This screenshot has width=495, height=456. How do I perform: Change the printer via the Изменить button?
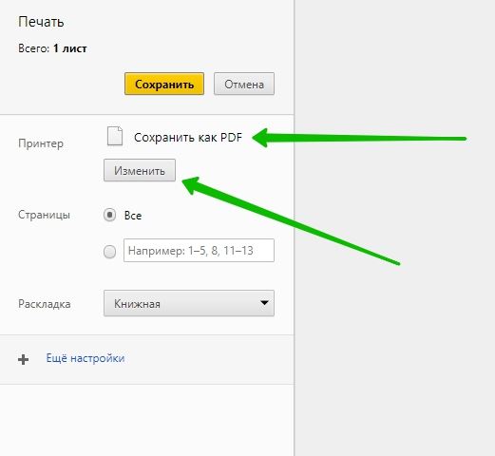[x=140, y=170]
